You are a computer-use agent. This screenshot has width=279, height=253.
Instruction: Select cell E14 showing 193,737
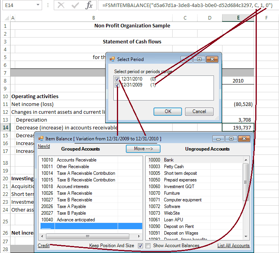tap(238, 127)
